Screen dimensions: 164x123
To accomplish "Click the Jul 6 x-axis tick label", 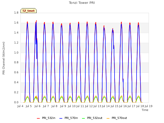I will point(37,106).
